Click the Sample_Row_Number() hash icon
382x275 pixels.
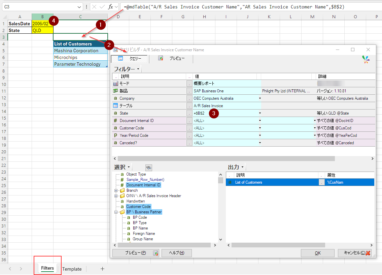click(x=122, y=180)
